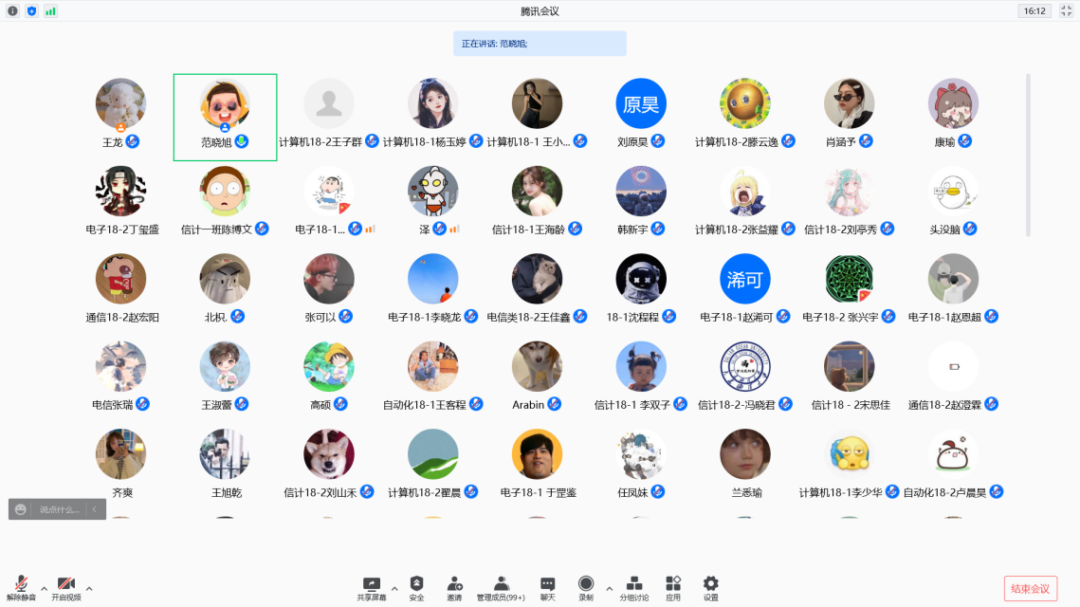The image size is (1080, 607).
Task: Click the 结束会议 end meeting button
Action: pyautogui.click(x=1030, y=589)
